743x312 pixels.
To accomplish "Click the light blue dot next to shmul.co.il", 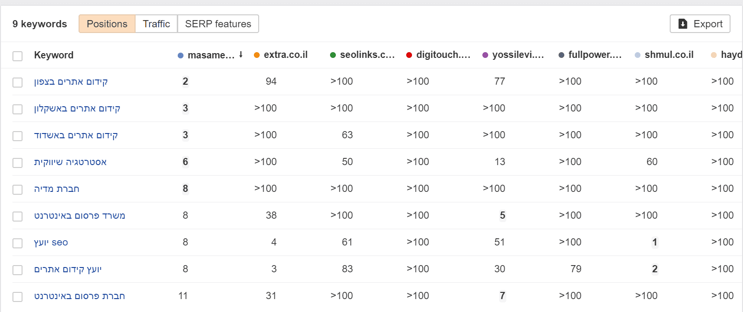I will [x=638, y=56].
